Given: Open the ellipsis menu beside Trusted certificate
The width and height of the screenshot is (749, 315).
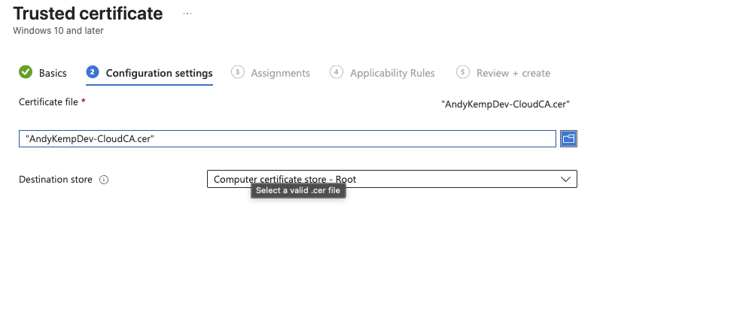Looking at the screenshot, I should [x=187, y=14].
